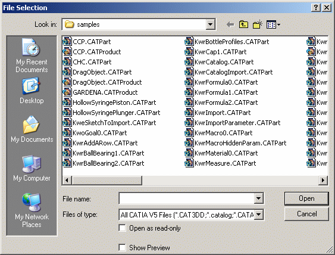This screenshot has width=335, height=255.
Task: Open My Computer in places bar
Action: point(32,168)
